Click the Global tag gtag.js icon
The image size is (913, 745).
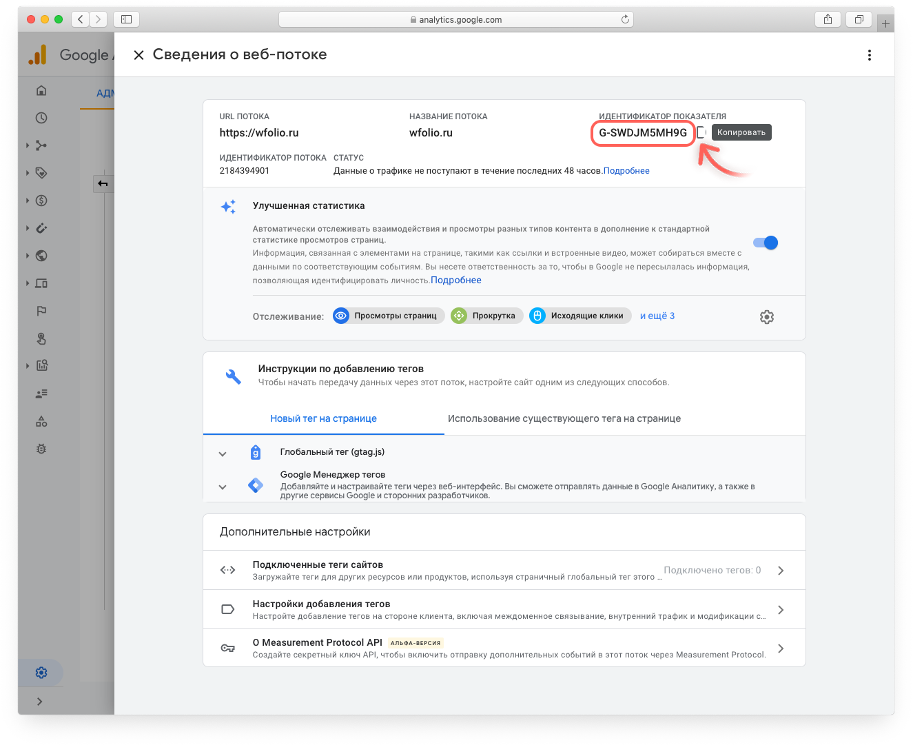click(256, 453)
